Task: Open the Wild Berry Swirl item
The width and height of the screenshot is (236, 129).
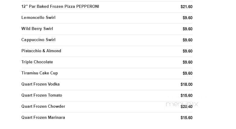Action: tap(37, 29)
